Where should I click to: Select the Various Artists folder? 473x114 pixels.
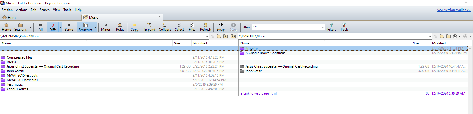[x=17, y=89]
